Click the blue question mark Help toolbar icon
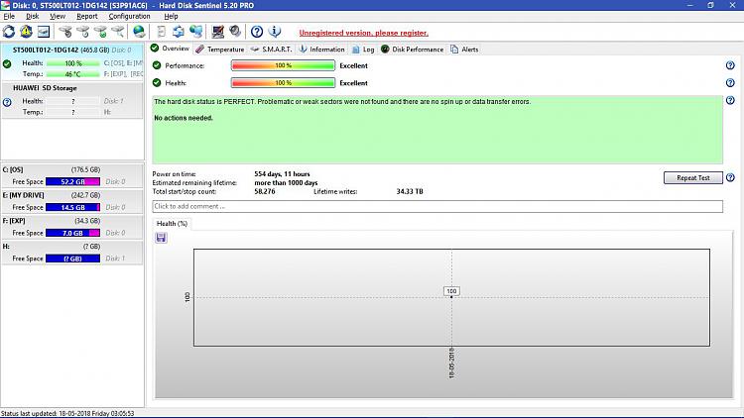744x418 pixels. point(257,32)
